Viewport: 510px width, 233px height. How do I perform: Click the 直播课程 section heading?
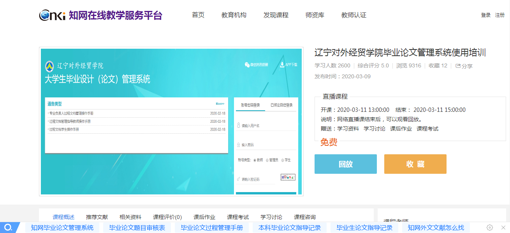coord(335,97)
